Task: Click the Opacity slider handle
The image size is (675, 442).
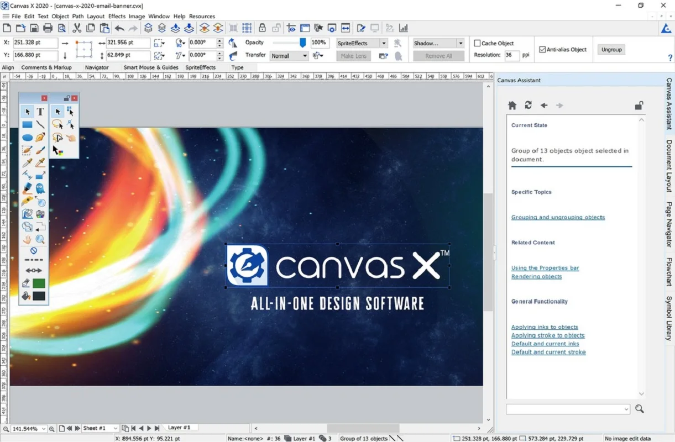Action: pyautogui.click(x=303, y=43)
